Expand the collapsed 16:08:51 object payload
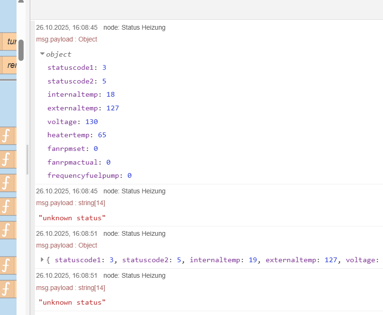383x315 pixels. click(43, 259)
